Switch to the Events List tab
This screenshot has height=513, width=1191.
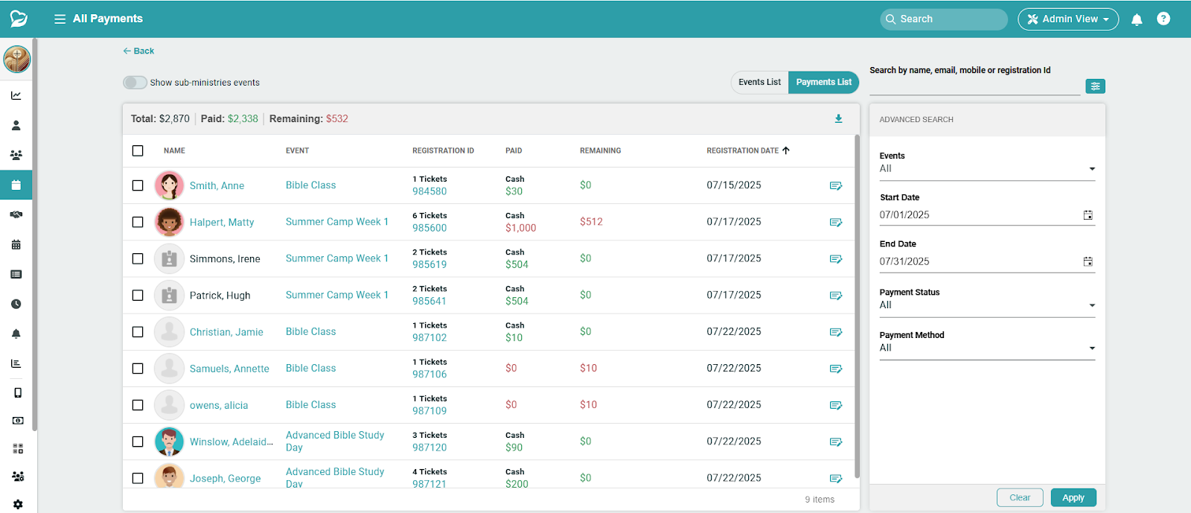pyautogui.click(x=759, y=82)
